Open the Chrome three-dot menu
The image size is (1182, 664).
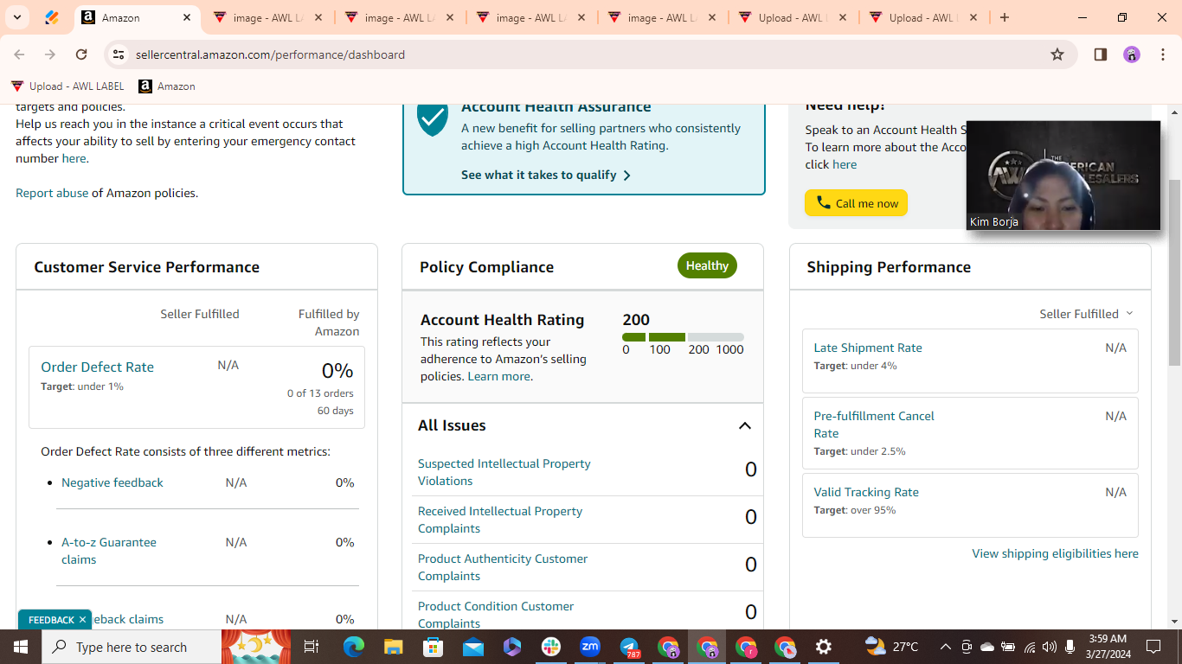[1163, 54]
